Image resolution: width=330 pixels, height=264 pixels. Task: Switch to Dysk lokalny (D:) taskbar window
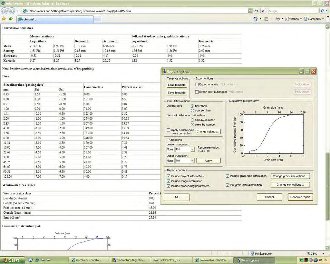pyautogui.click(x=172, y=260)
